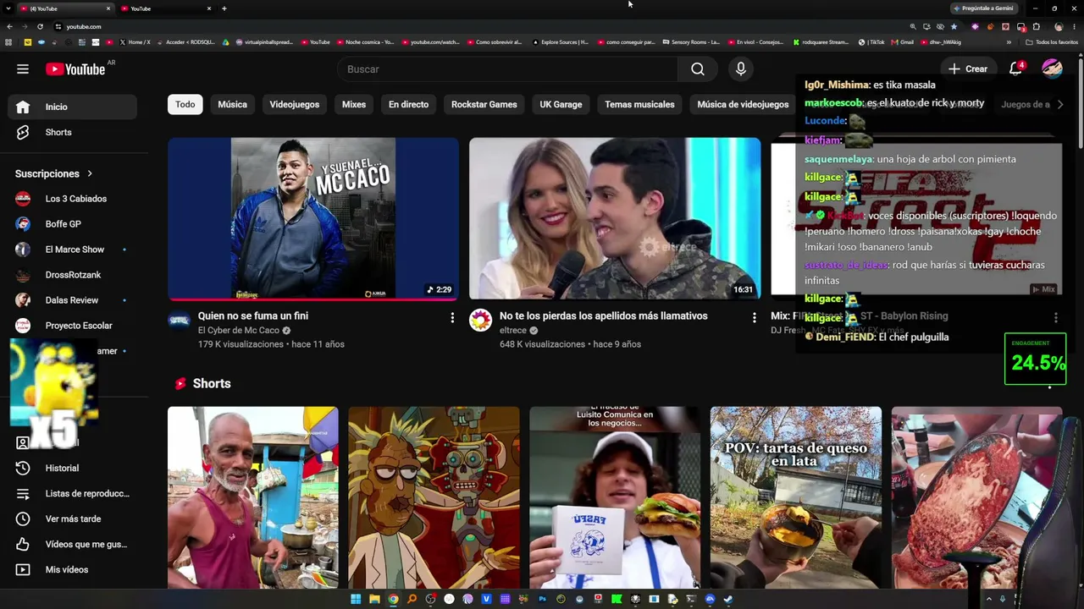Screen dimensions: 1084x609
Task: Open the Shorts sidebar entry
Action: point(72,133)
